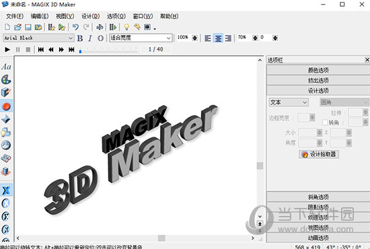Viewport: 370px width, 249px height.
Task: Adjust the 100% size stepper
Action: pos(194,38)
